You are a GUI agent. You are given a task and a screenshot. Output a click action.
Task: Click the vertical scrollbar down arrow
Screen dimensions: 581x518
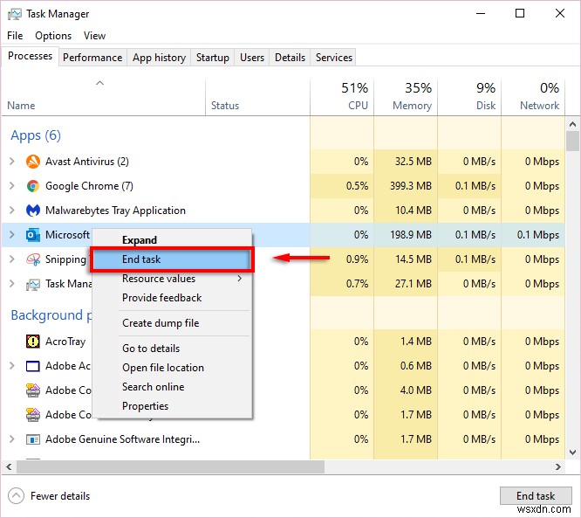[572, 452]
